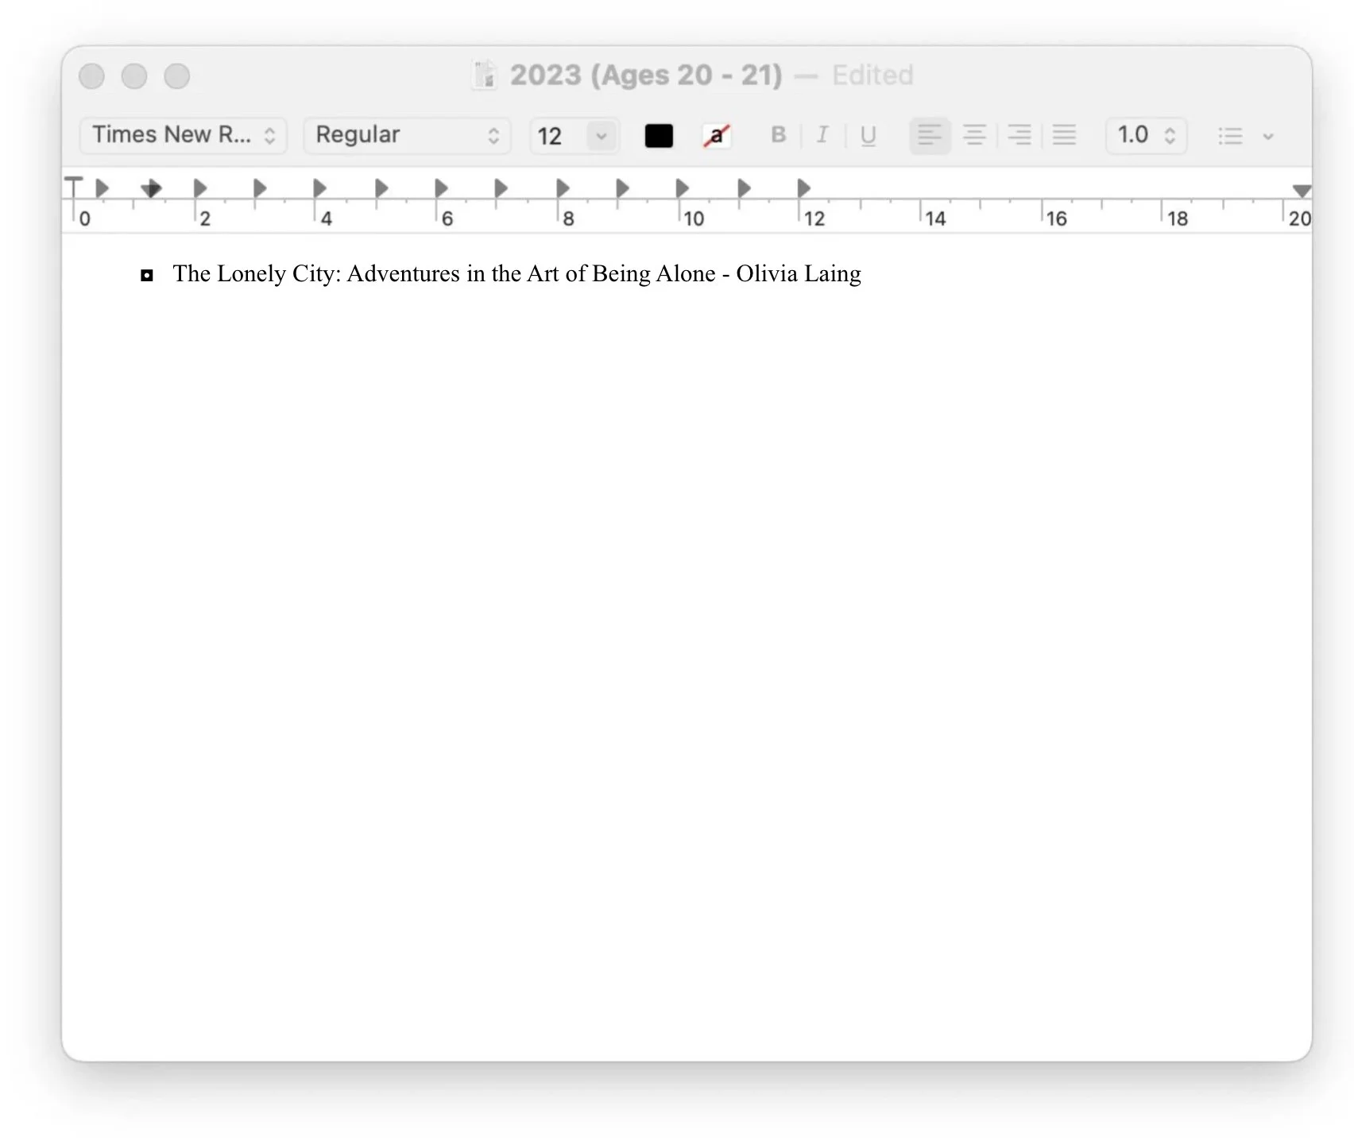Expand the font size dropdown arrow

(602, 136)
